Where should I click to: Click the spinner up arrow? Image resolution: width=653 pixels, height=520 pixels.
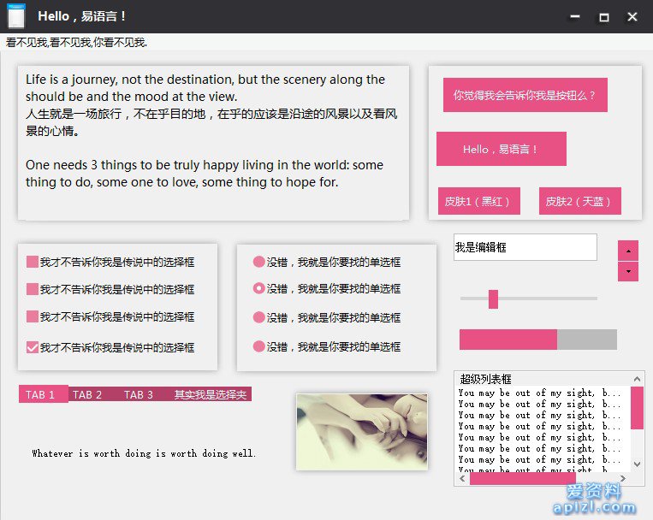pos(628,251)
